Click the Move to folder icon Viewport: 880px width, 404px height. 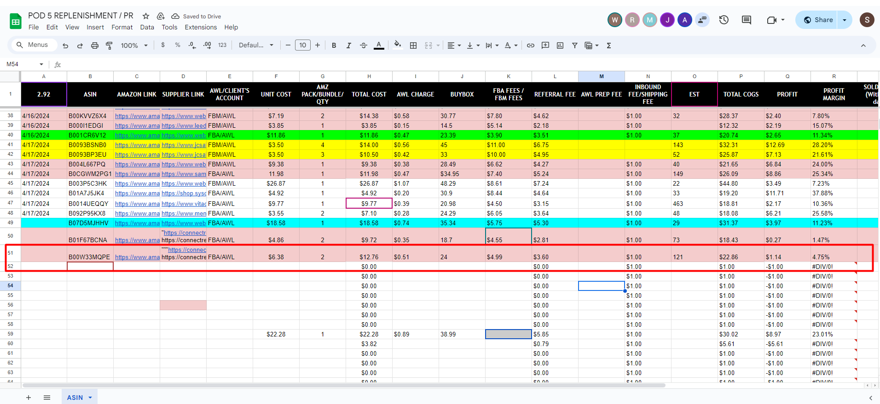[161, 16]
